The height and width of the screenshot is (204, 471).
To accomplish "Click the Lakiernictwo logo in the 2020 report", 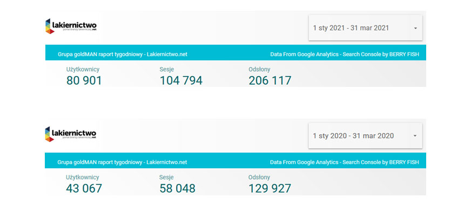I will (71, 134).
